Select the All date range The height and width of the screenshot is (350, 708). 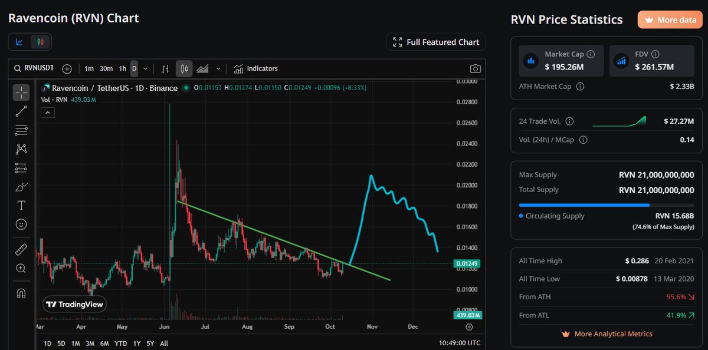coord(164,344)
